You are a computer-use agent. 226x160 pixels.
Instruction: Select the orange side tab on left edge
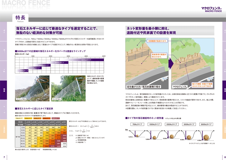tap(4, 131)
